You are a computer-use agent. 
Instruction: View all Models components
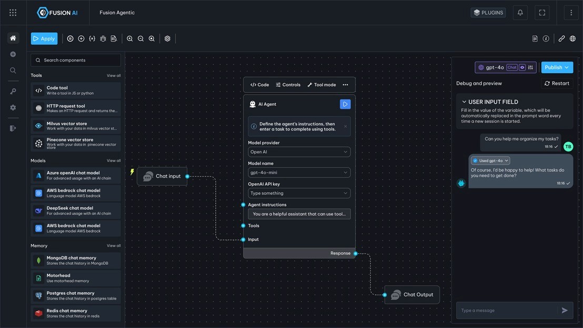tap(114, 161)
